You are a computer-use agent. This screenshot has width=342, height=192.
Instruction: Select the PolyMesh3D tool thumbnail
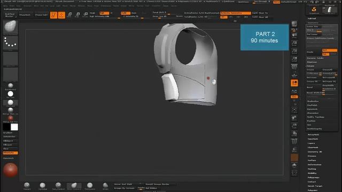point(329,10)
